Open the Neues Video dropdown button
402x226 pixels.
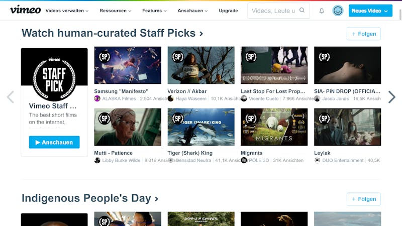tap(370, 11)
